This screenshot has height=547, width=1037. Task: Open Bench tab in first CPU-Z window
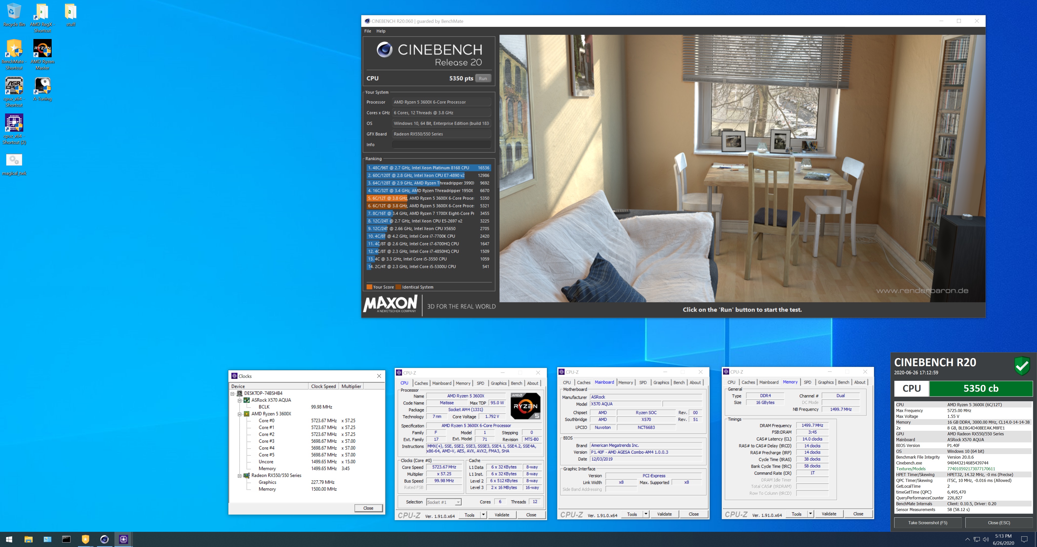pyautogui.click(x=516, y=383)
